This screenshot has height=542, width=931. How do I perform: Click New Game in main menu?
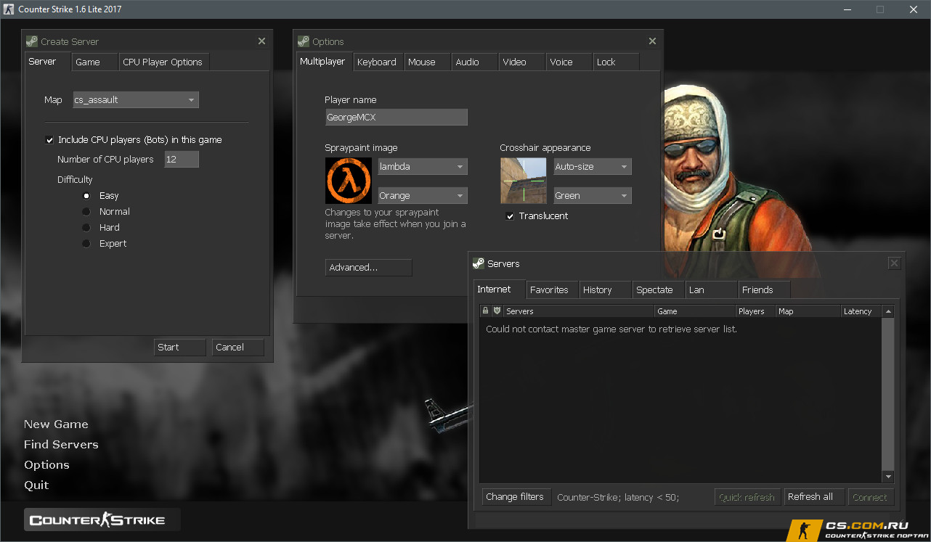(56, 424)
